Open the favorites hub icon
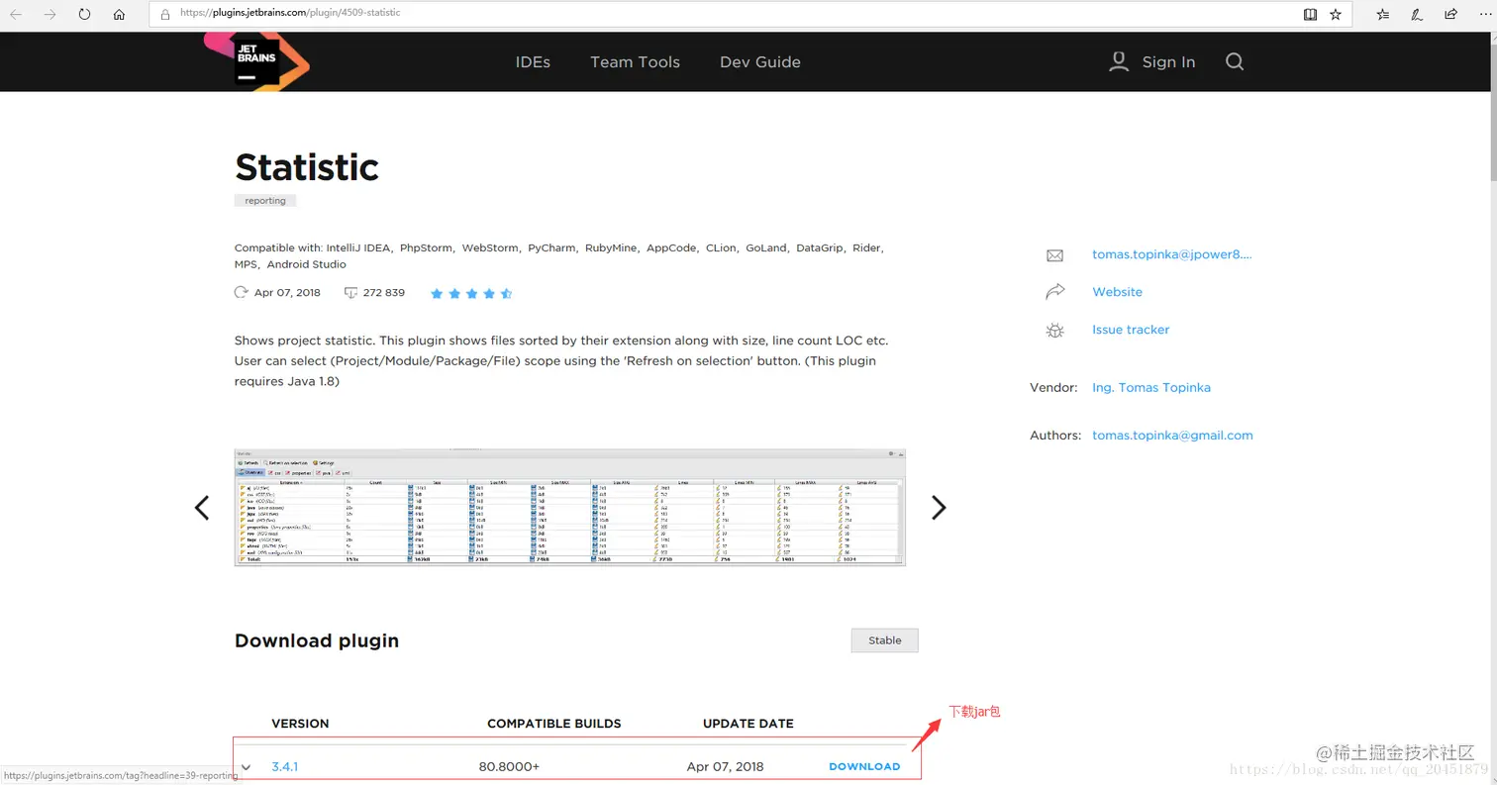The height and width of the screenshot is (785, 1497). coord(1383,15)
